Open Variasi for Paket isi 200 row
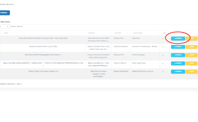 pyautogui.click(x=178, y=71)
